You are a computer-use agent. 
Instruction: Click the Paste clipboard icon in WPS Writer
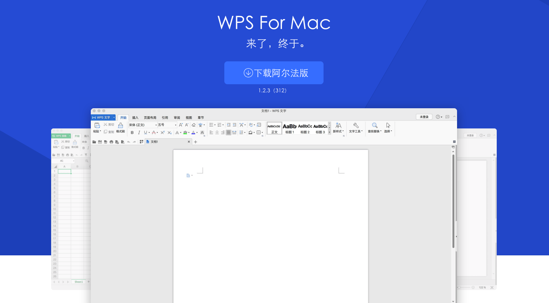point(97,125)
